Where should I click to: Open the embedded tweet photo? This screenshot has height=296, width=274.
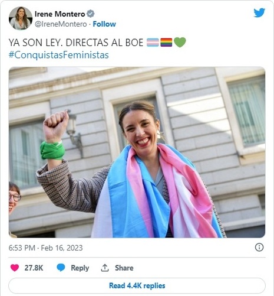point(137,152)
